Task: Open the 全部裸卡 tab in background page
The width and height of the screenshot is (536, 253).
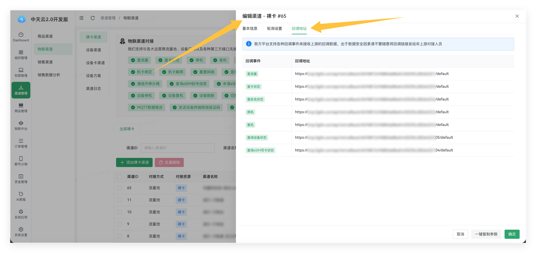Action: coord(127,129)
